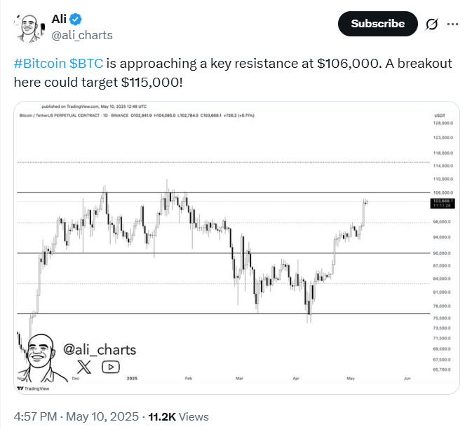This screenshot has height=429, width=472.
Task: Click the Grok slashed-circle icon
Action: 431,24
